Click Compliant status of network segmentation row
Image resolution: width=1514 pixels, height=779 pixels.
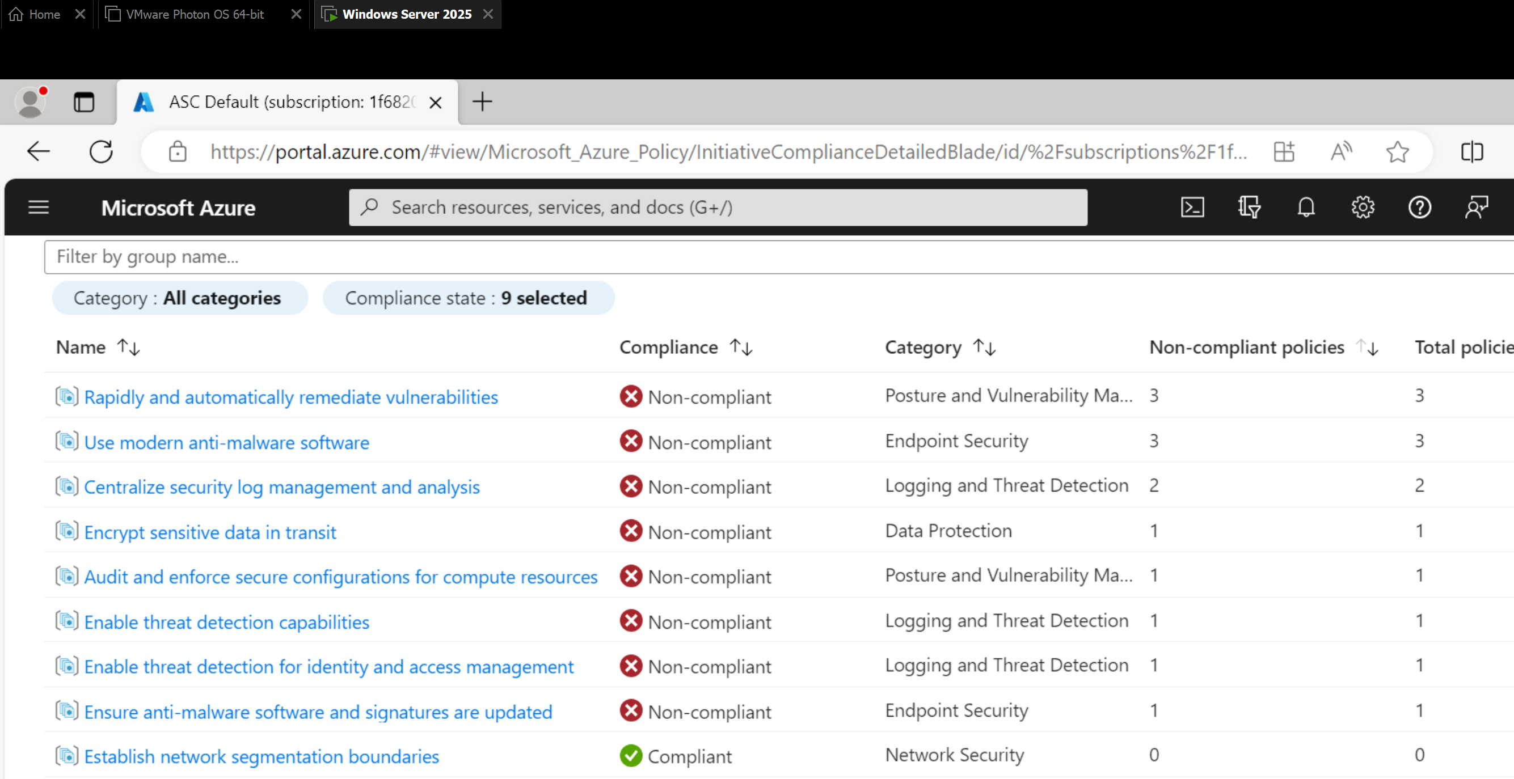(676, 756)
